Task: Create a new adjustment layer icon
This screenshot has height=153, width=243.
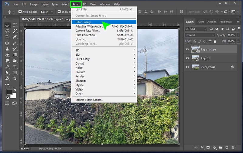Action: 214,148
